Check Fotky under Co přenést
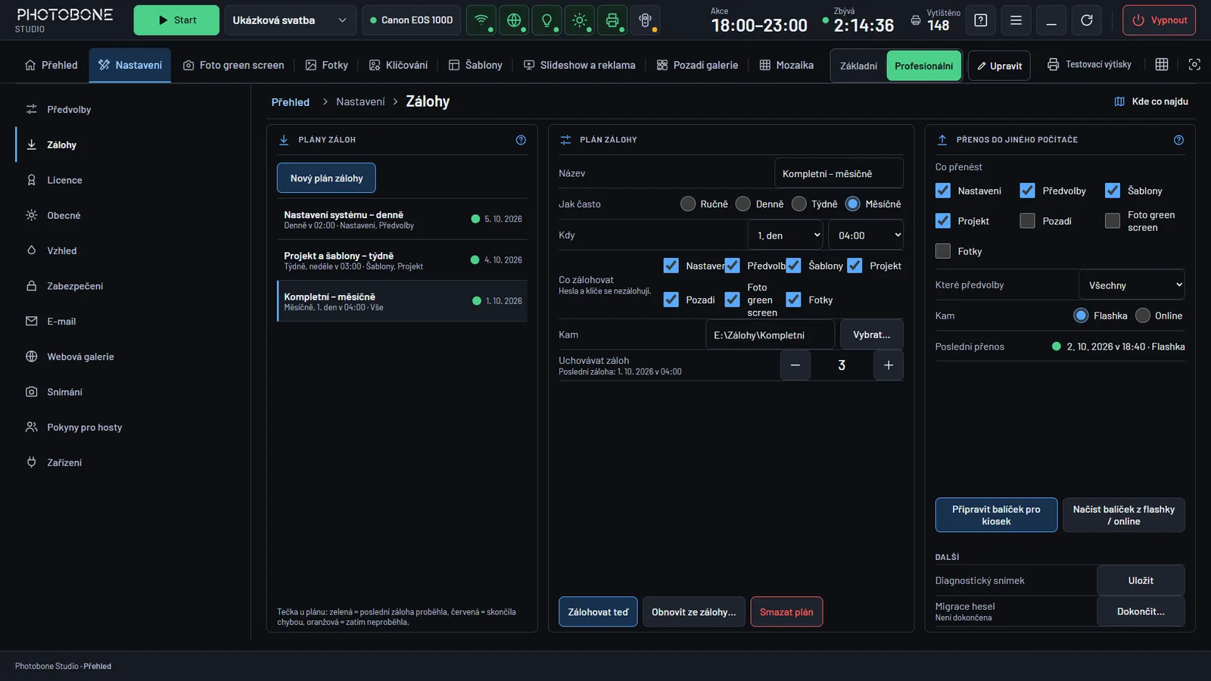 (x=943, y=251)
